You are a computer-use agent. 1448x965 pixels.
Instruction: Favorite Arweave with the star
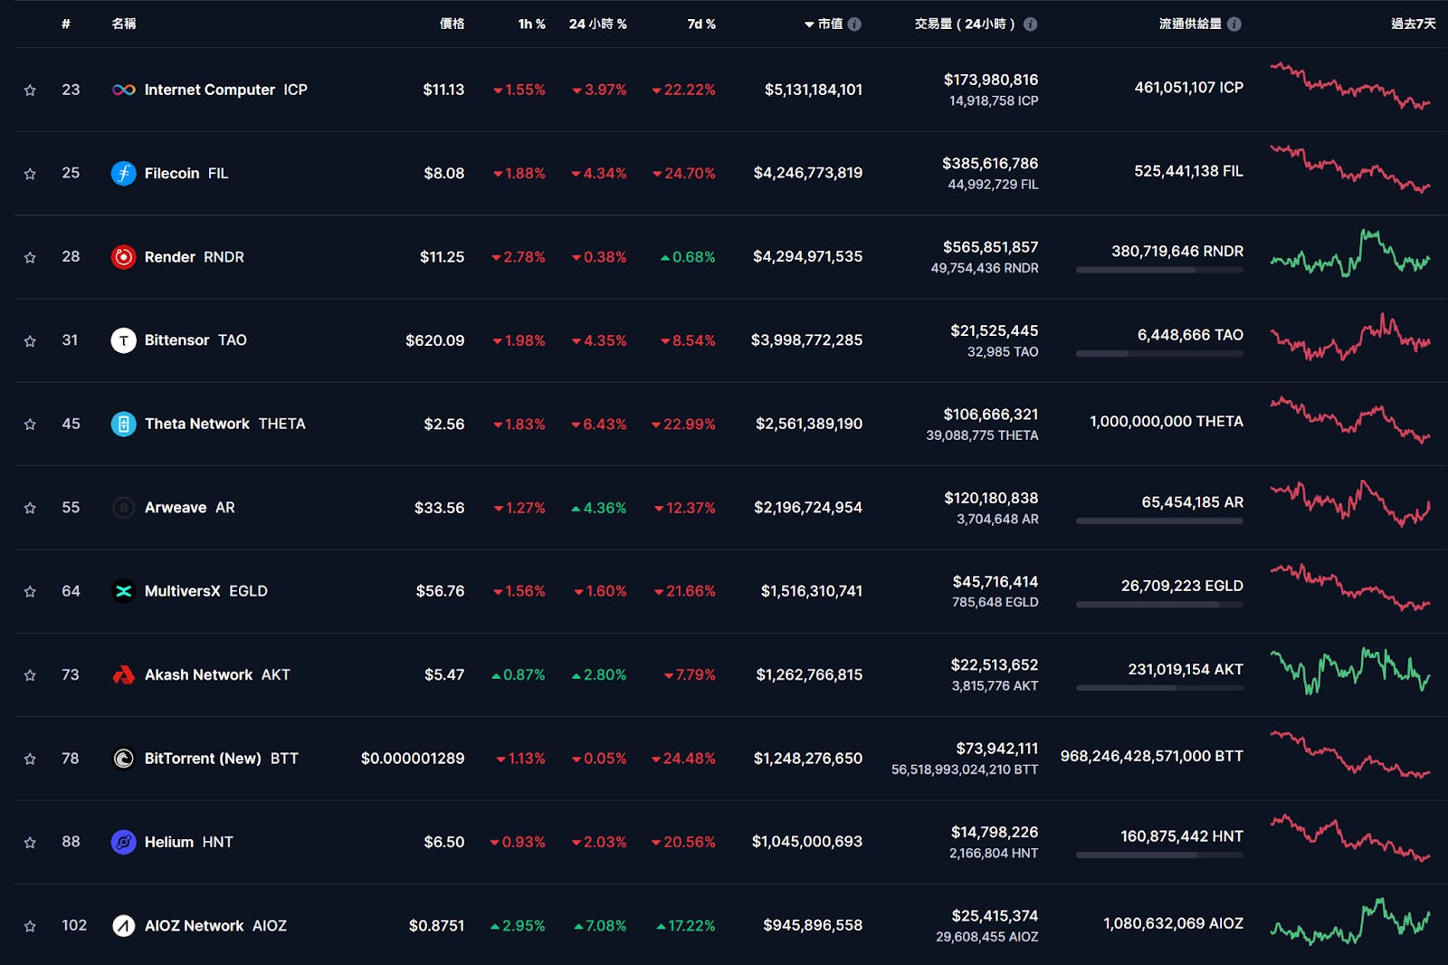(x=30, y=508)
